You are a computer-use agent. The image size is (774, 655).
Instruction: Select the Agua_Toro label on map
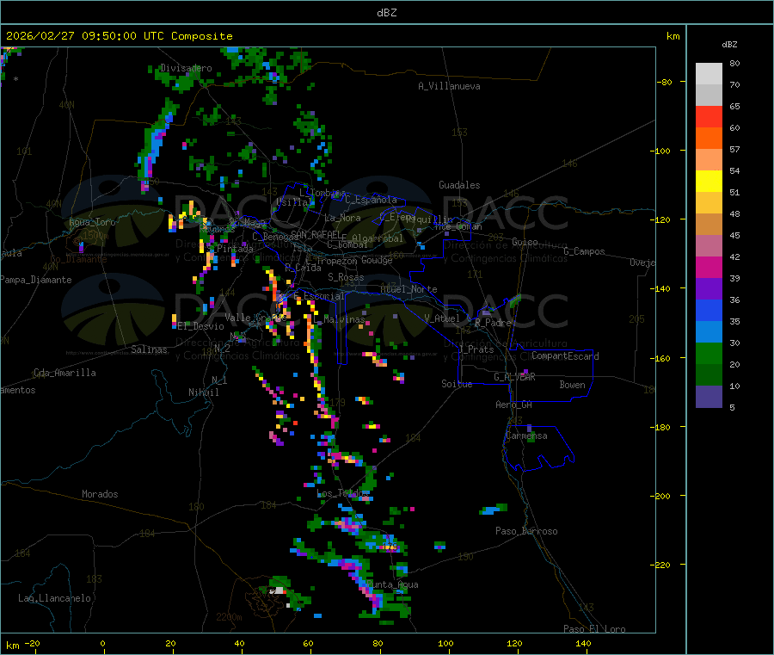(x=92, y=222)
